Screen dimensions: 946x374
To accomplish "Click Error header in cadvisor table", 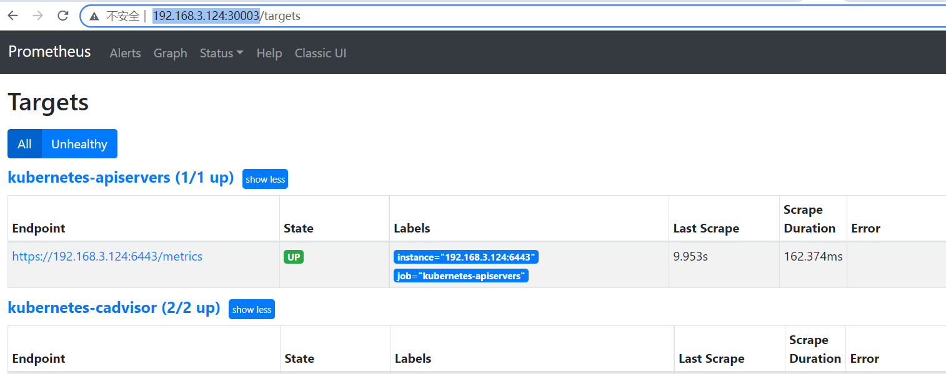I will coord(865,358).
